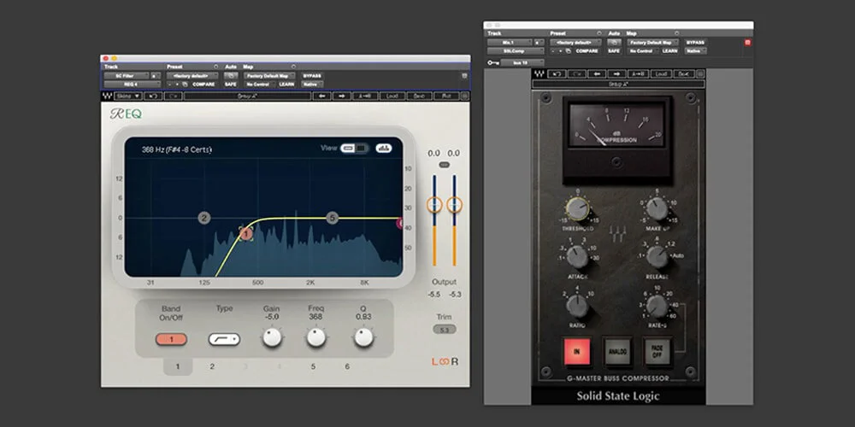
Task: Open SC Filter track dropdown in REQ window
Action: (127, 76)
